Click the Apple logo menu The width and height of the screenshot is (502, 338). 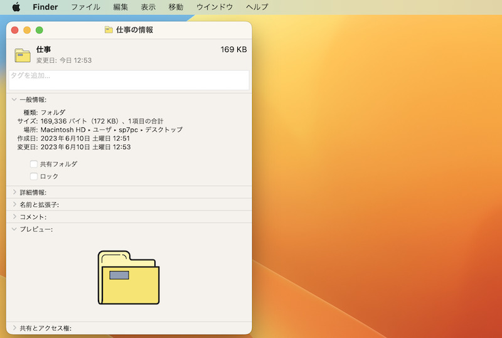[16, 7]
